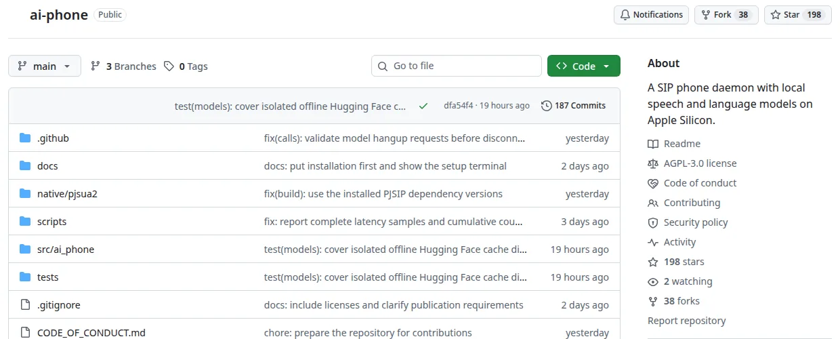Open the .github folder

pos(53,138)
